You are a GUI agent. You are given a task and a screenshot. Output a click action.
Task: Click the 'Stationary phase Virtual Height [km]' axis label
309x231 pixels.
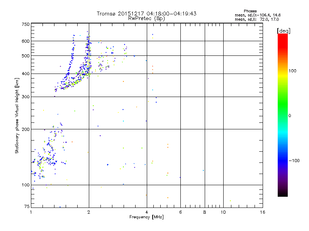click(x=17, y=116)
